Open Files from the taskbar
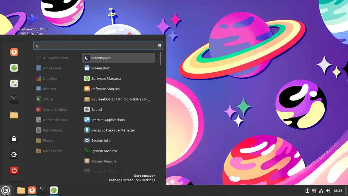Viewport: 348px width, 196px height. [21, 190]
